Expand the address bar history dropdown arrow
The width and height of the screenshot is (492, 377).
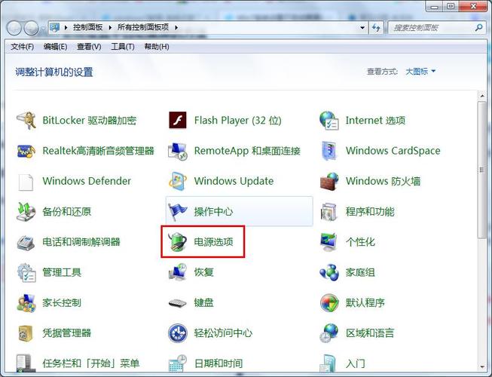(x=362, y=28)
